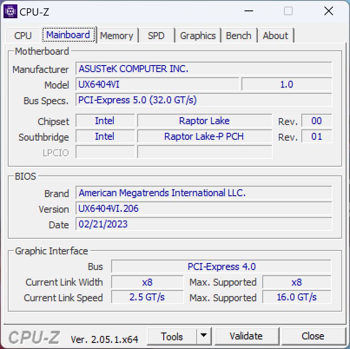
Task: Switch to the CPU tab
Action: click(x=23, y=36)
